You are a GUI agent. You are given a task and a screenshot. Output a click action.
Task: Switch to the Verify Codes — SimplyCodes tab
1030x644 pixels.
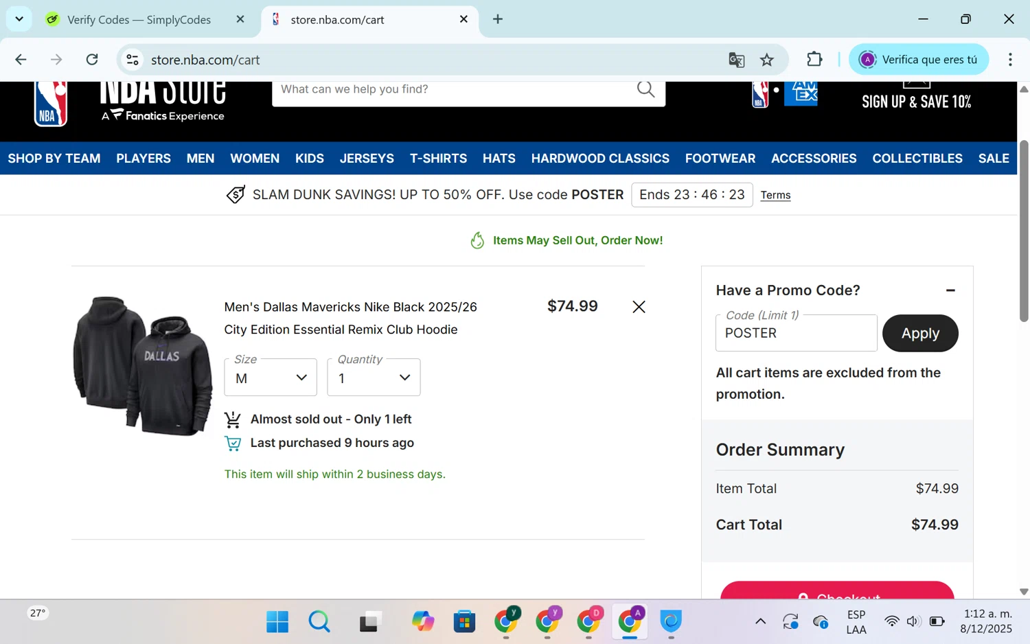pyautogui.click(x=139, y=20)
